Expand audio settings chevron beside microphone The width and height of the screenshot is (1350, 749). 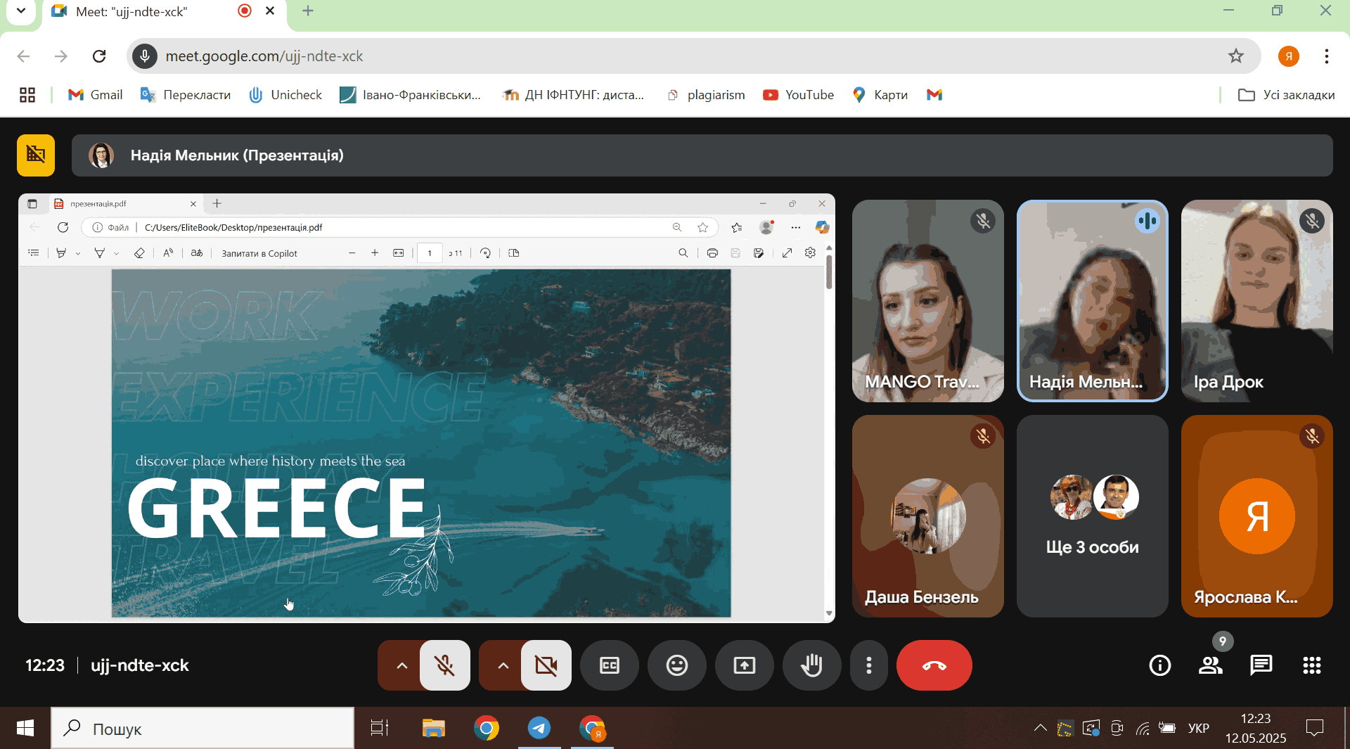[401, 665]
